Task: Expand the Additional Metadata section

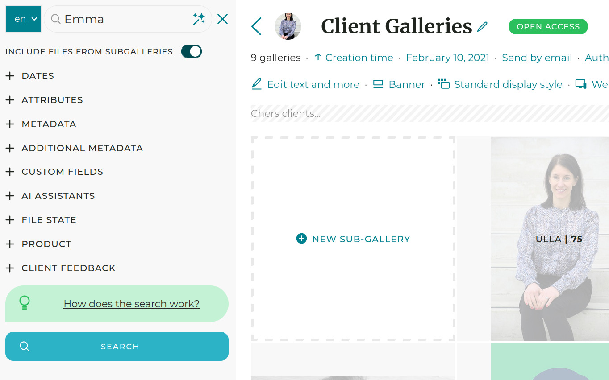Action: click(x=74, y=148)
